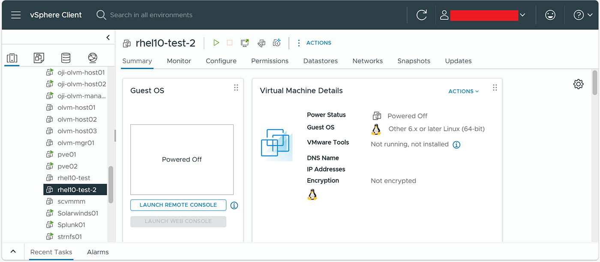Screen dimensions: 600x262
Task: Select the rhel10-test-2 tree item
Action: click(x=75, y=190)
